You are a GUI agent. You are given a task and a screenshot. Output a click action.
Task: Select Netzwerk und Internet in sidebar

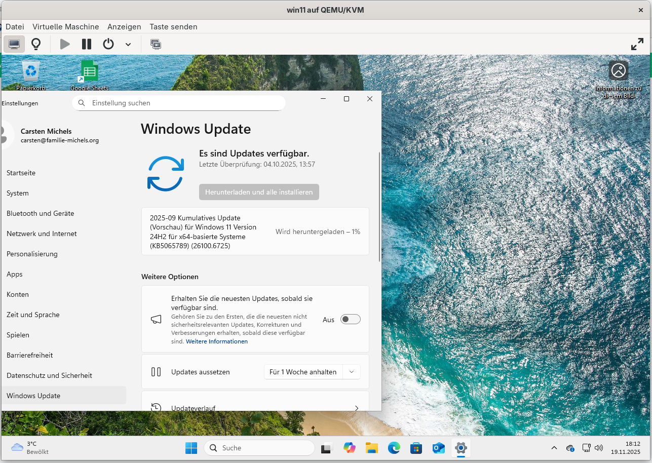[x=42, y=234]
